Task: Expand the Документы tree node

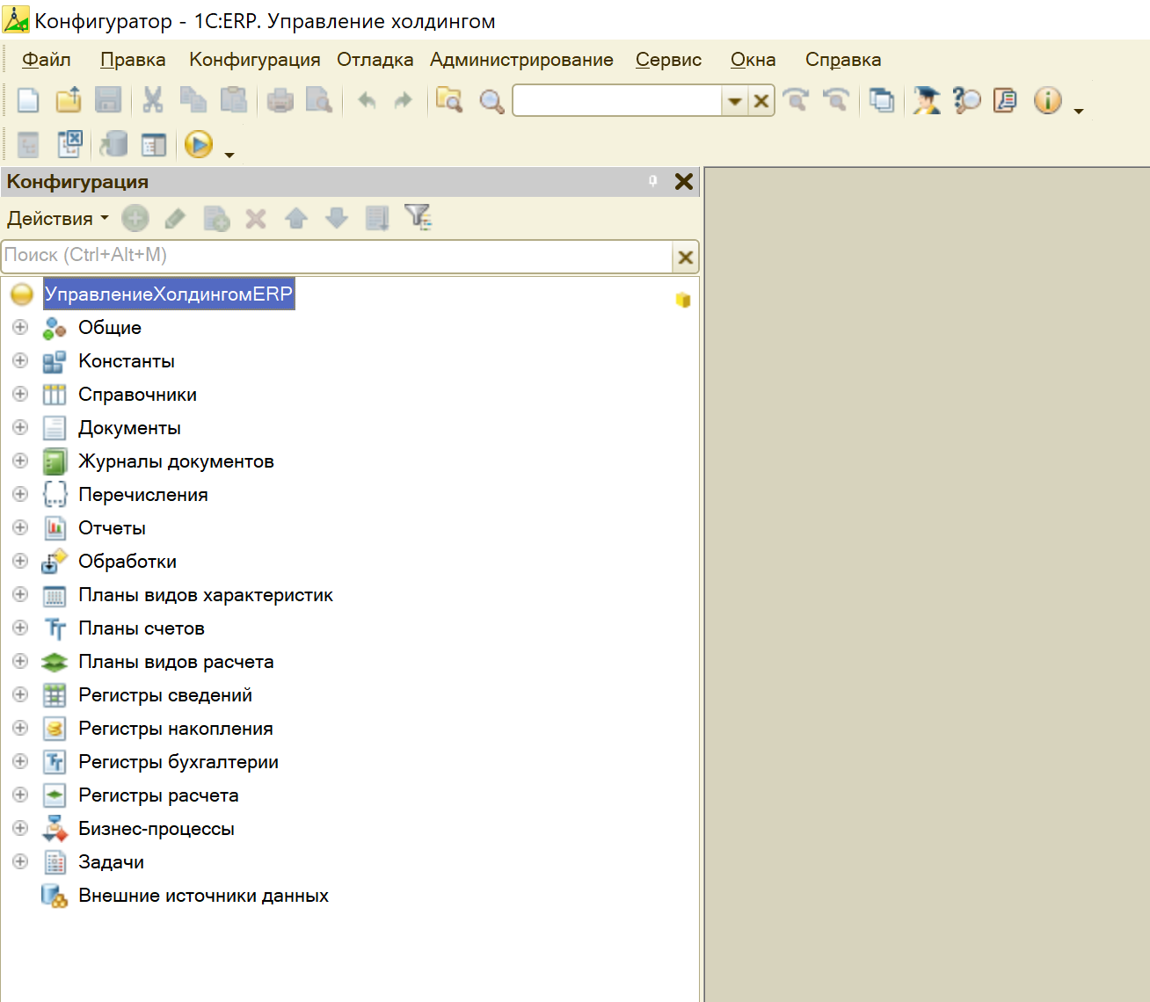Action: pyautogui.click(x=20, y=427)
